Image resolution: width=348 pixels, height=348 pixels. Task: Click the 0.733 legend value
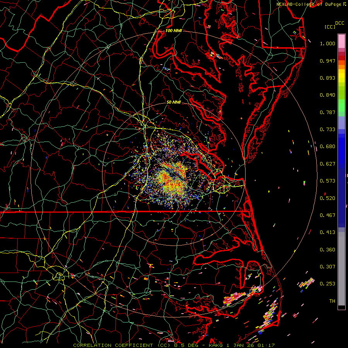328,130
